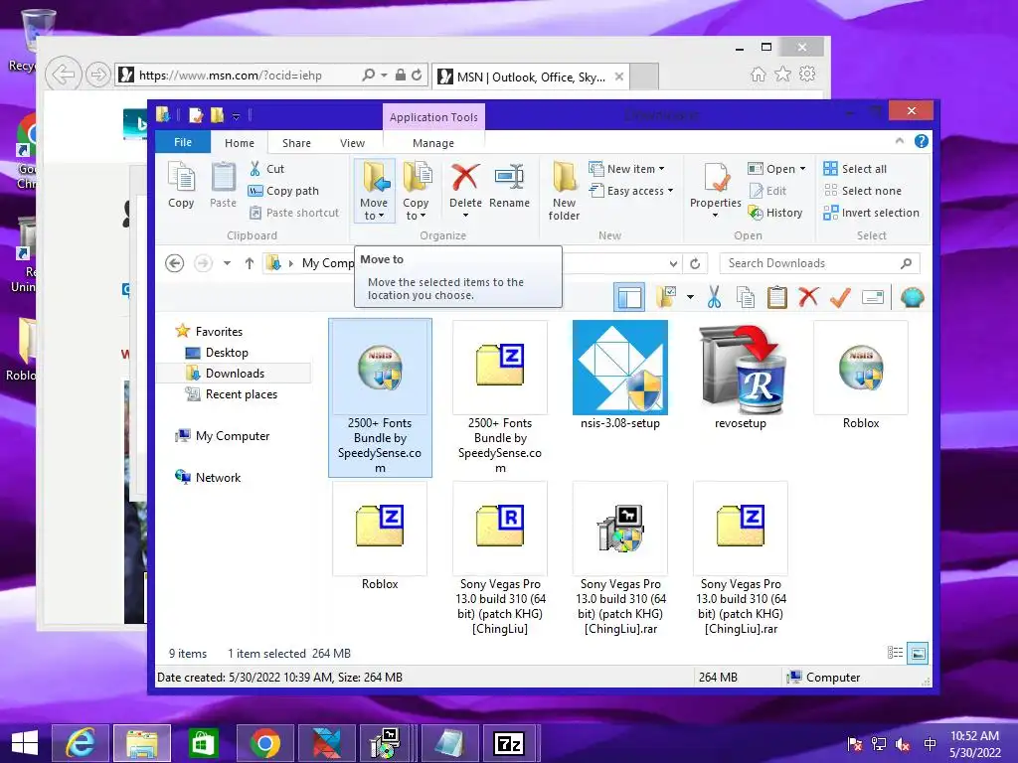
Task: Switch to the Share ribbon tab
Action: [x=296, y=143]
